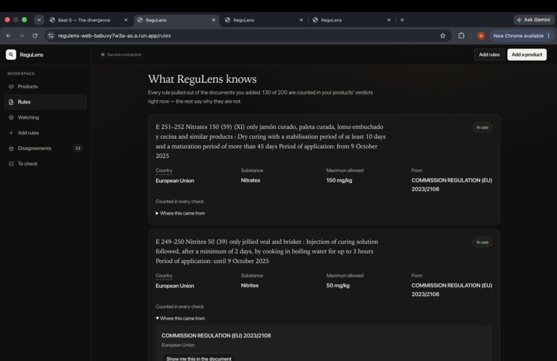Open sidebar Add rules entry

pos(45,133)
